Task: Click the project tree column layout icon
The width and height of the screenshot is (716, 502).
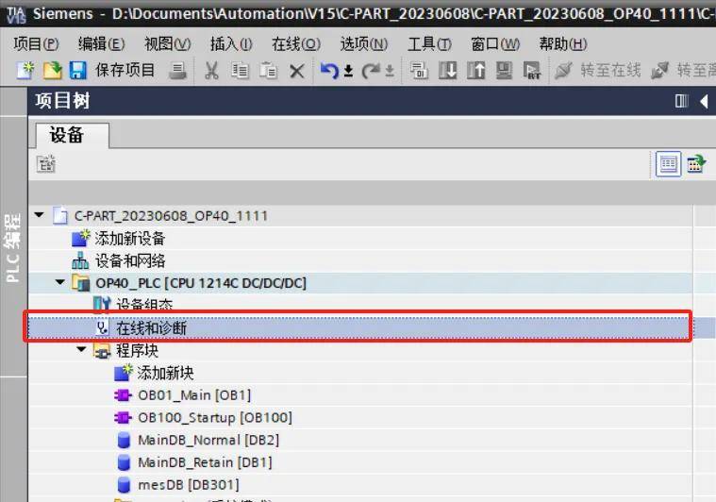Action: click(x=682, y=101)
